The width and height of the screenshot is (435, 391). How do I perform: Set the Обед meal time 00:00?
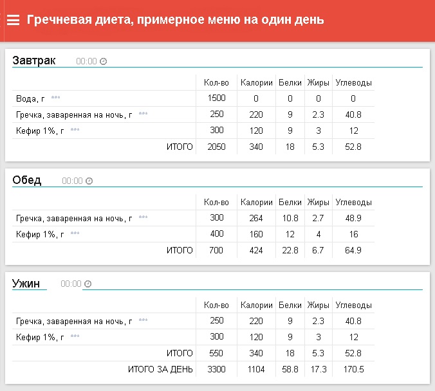72,181
